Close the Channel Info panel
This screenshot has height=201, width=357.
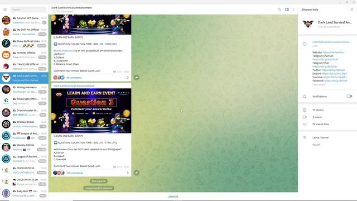click(x=352, y=9)
